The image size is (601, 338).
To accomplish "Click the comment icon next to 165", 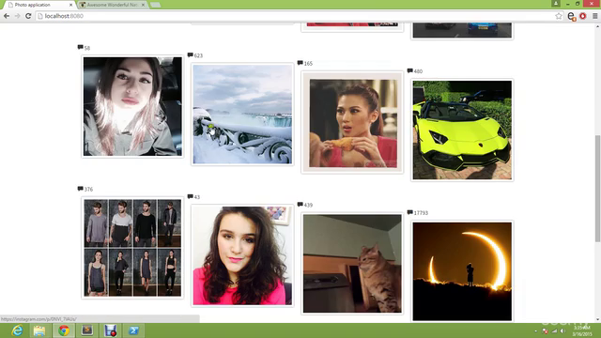I will 300,63.
